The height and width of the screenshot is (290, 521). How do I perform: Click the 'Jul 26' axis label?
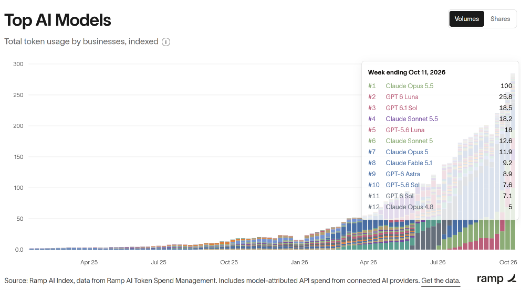(437, 262)
